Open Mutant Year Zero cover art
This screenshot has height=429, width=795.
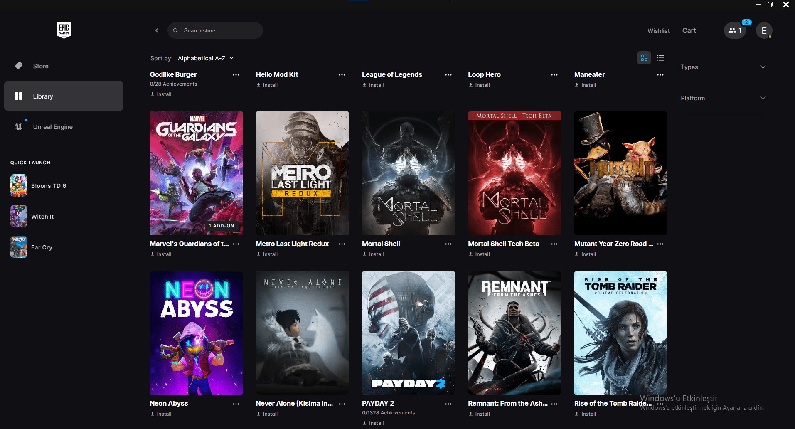click(x=620, y=173)
